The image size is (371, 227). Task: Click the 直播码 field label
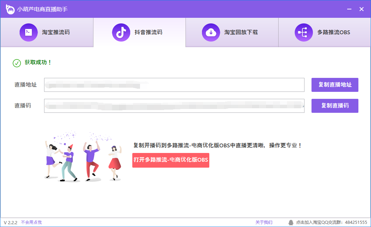click(23, 105)
